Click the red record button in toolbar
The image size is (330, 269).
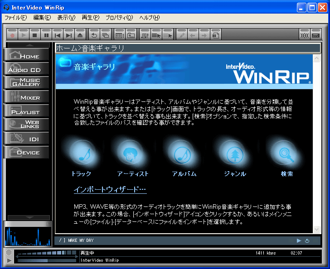click(x=12, y=34)
